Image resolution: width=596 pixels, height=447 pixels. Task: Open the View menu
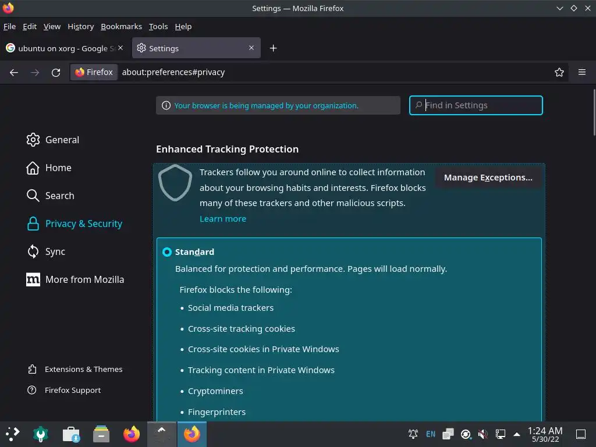point(52,27)
